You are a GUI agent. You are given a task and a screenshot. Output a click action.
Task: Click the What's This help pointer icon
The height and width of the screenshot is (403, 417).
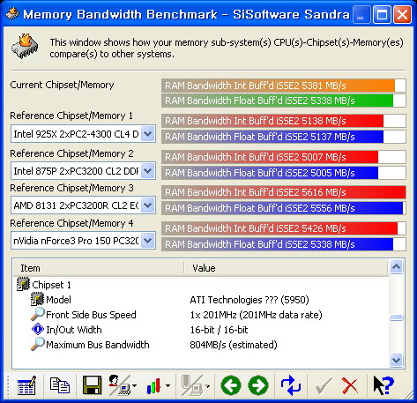click(x=383, y=385)
